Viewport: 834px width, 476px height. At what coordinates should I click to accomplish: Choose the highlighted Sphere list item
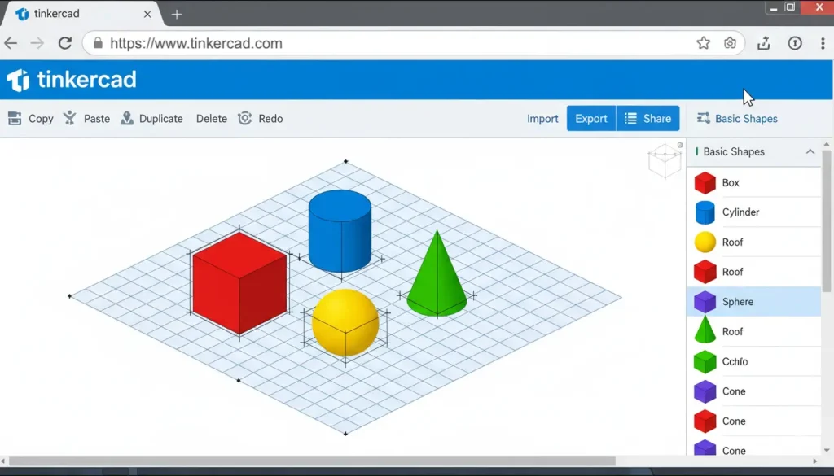coord(753,302)
